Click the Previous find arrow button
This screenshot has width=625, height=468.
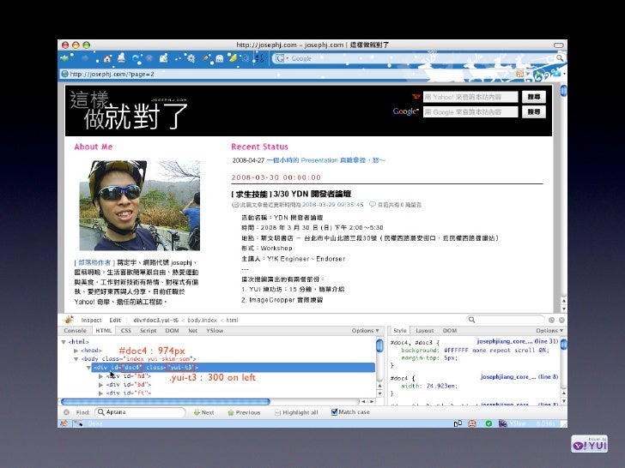coord(244,412)
